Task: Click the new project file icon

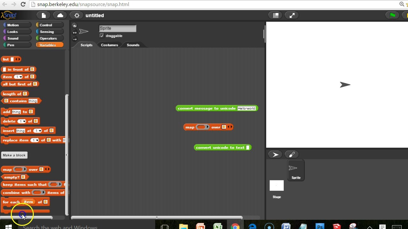Action: [x=43, y=15]
